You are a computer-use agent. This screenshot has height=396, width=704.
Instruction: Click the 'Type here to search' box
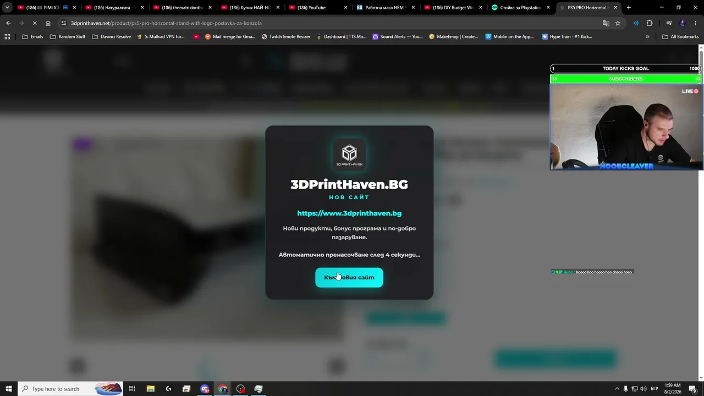70,389
